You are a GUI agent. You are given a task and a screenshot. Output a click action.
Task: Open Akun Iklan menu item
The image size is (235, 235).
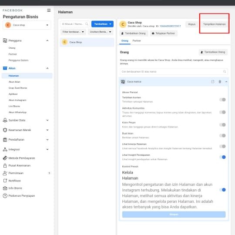point(14,82)
